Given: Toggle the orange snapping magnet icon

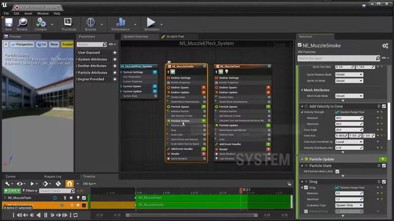Looking at the screenshot, I should pos(70,184).
